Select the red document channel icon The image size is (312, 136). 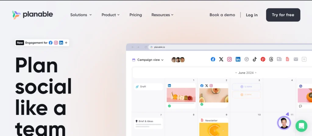287,59
